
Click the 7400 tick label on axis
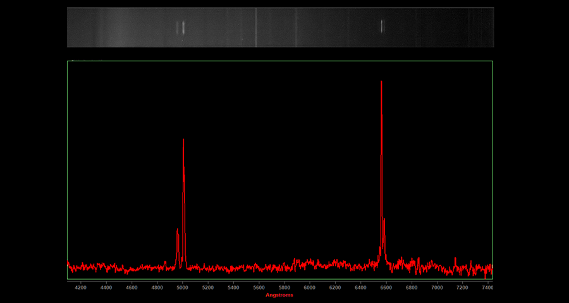487,287
